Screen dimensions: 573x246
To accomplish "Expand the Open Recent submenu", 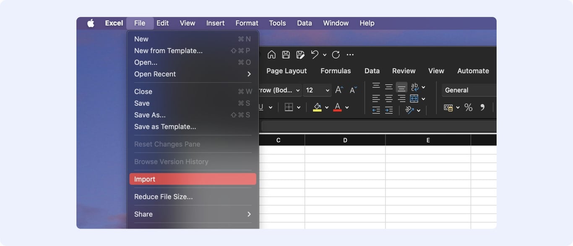I will (193, 74).
